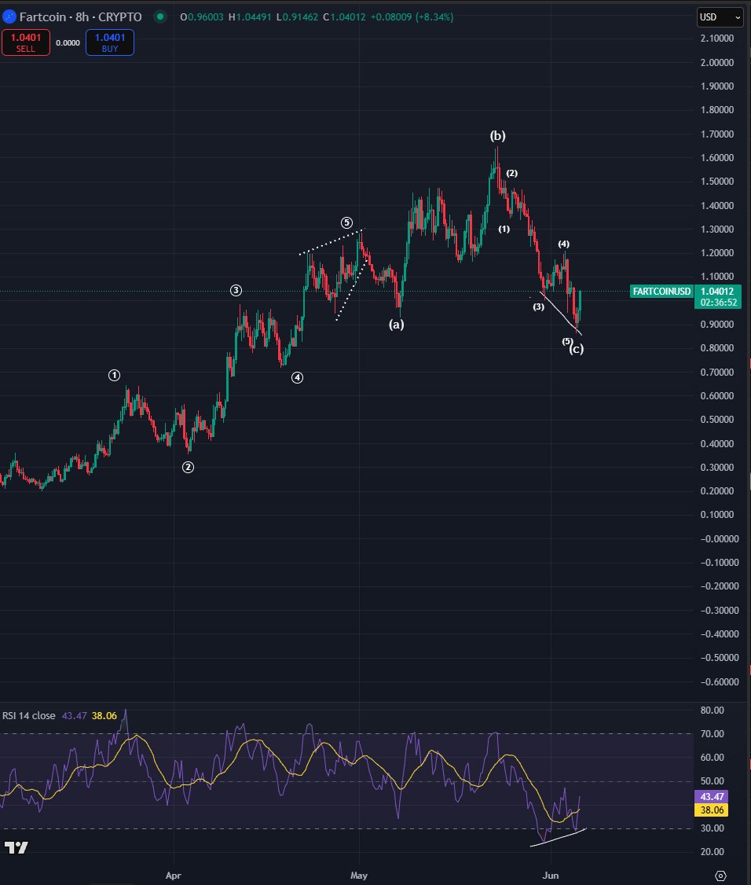
Task: Select the circled 4 wave label
Action: coord(297,377)
